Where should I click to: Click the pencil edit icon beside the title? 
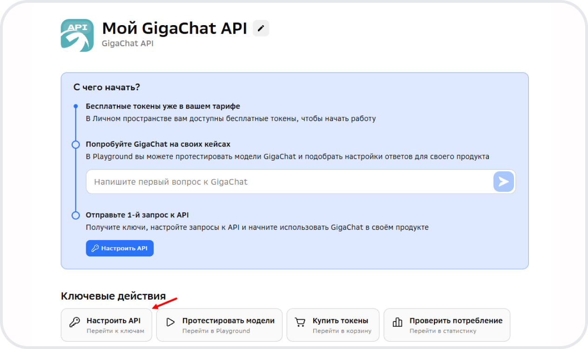point(261,28)
